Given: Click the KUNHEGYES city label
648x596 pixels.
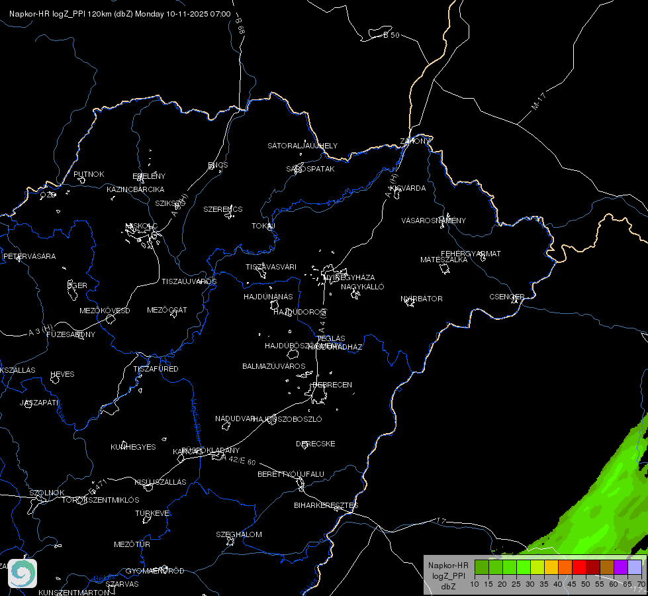Looking at the screenshot, I should click(133, 447).
